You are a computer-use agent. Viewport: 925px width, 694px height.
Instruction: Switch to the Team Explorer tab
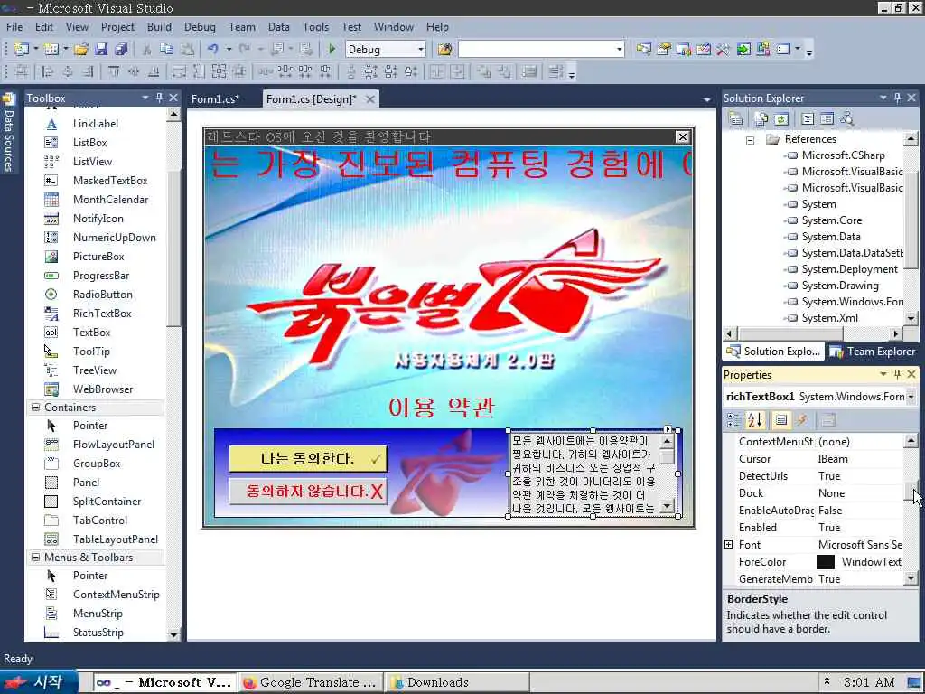coord(874,352)
